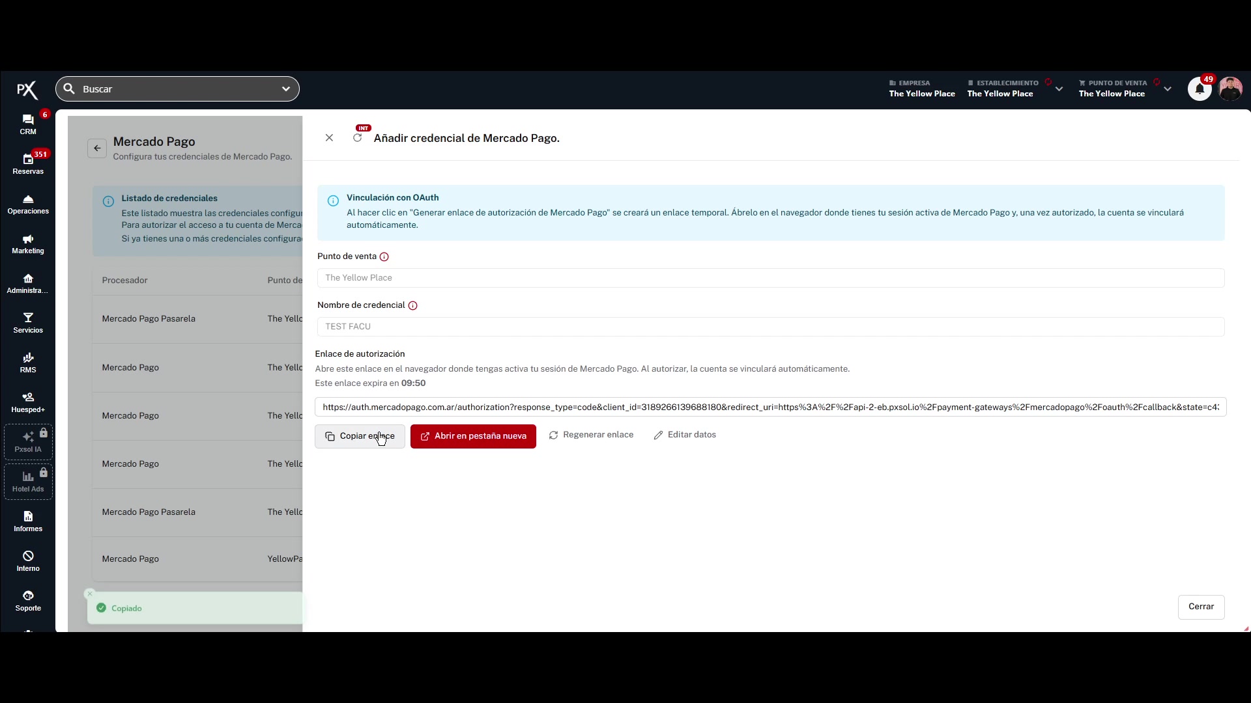This screenshot has height=703, width=1251.
Task: Click the Procesador column header
Action: point(124,281)
